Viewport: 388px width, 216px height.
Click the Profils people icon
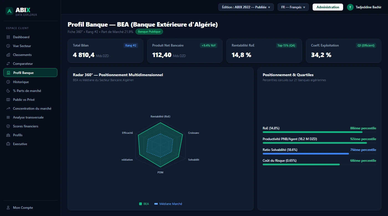pos(8,135)
